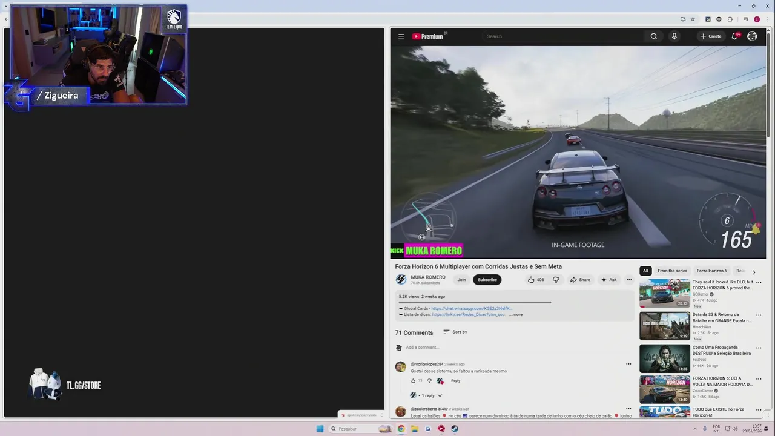Viewport: 775px width, 436px height.
Task: Open menu for 'They said it looked like DLC' video
Action: tap(758, 283)
